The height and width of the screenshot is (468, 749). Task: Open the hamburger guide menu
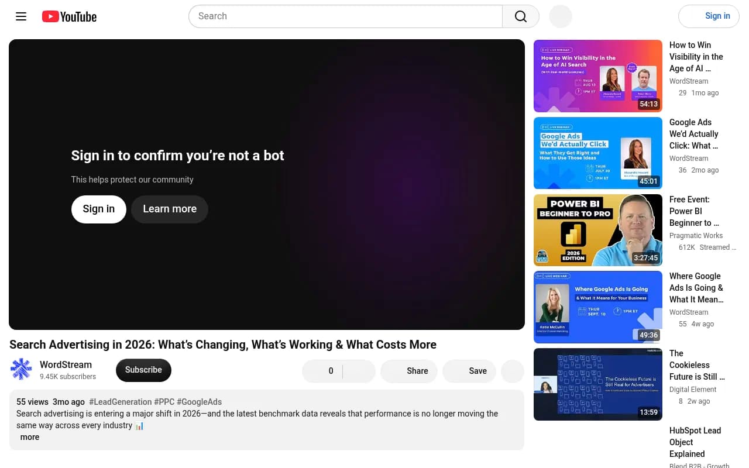point(21,16)
